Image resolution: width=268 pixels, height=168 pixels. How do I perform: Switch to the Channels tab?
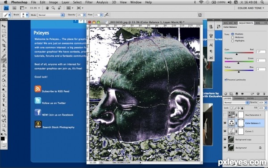click(239, 99)
